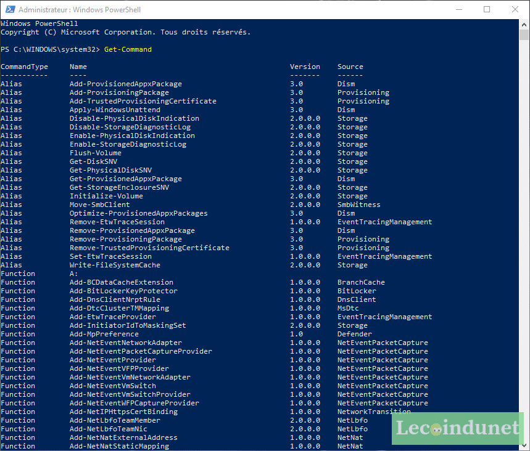The image size is (530, 451).
Task: Click the minimize button
Action: pyautogui.click(x=459, y=9)
